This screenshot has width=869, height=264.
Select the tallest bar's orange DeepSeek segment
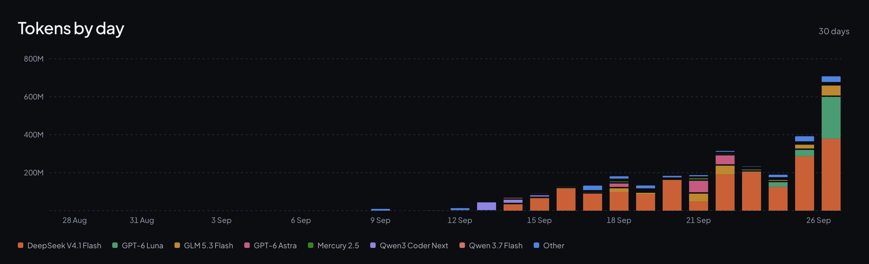click(x=831, y=174)
